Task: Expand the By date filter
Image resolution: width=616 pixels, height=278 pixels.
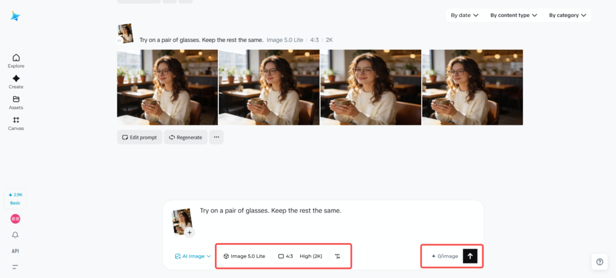Action: point(464,16)
